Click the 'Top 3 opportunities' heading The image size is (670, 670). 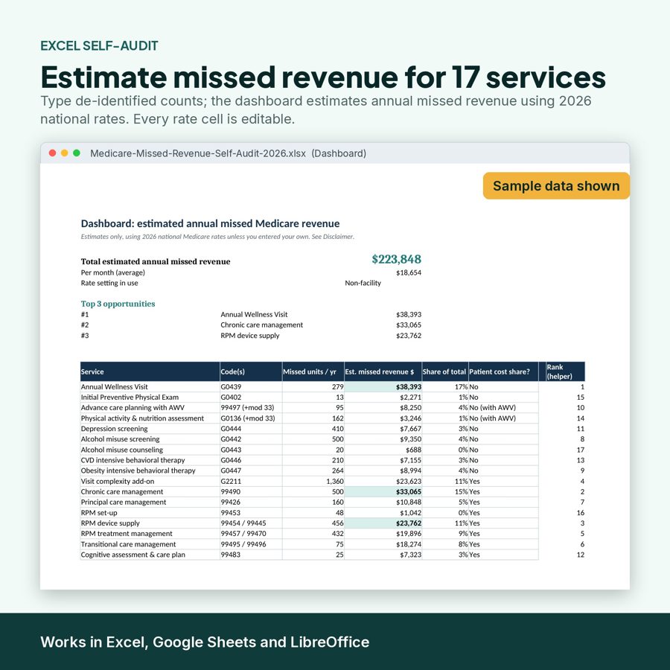tap(118, 304)
